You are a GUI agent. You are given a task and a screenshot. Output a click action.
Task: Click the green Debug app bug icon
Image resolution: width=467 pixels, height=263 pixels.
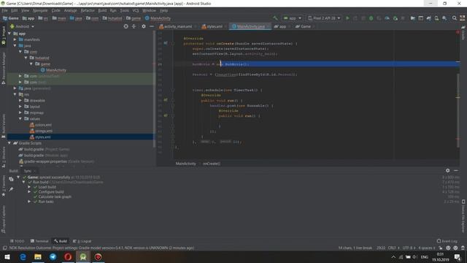click(371, 18)
